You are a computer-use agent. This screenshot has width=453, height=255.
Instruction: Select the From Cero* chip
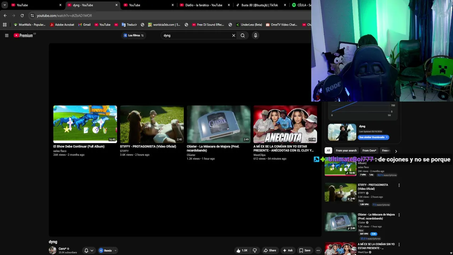(x=369, y=151)
